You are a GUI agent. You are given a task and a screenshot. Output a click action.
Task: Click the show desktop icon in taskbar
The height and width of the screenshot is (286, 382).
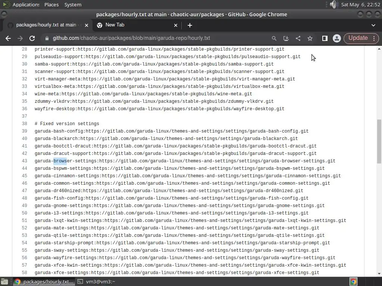click(4, 282)
